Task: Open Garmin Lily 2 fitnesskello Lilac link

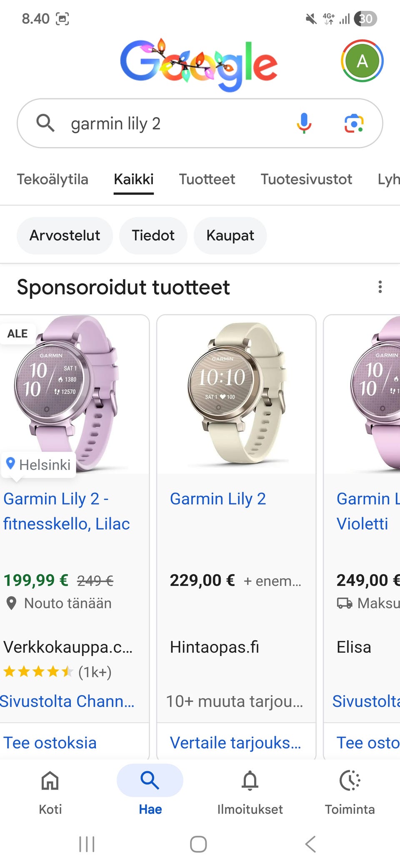Action: click(67, 511)
